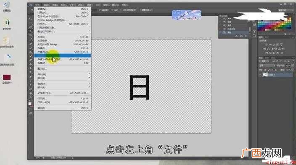
Task: Select the Move tool
Action: click(31, 19)
